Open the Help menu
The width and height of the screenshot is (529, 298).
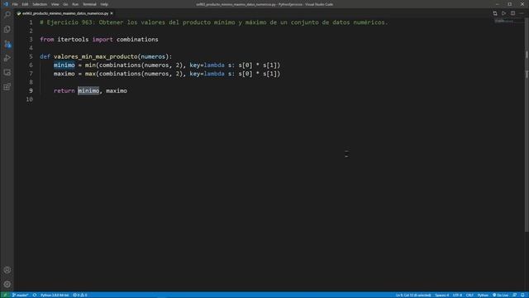[x=104, y=4]
